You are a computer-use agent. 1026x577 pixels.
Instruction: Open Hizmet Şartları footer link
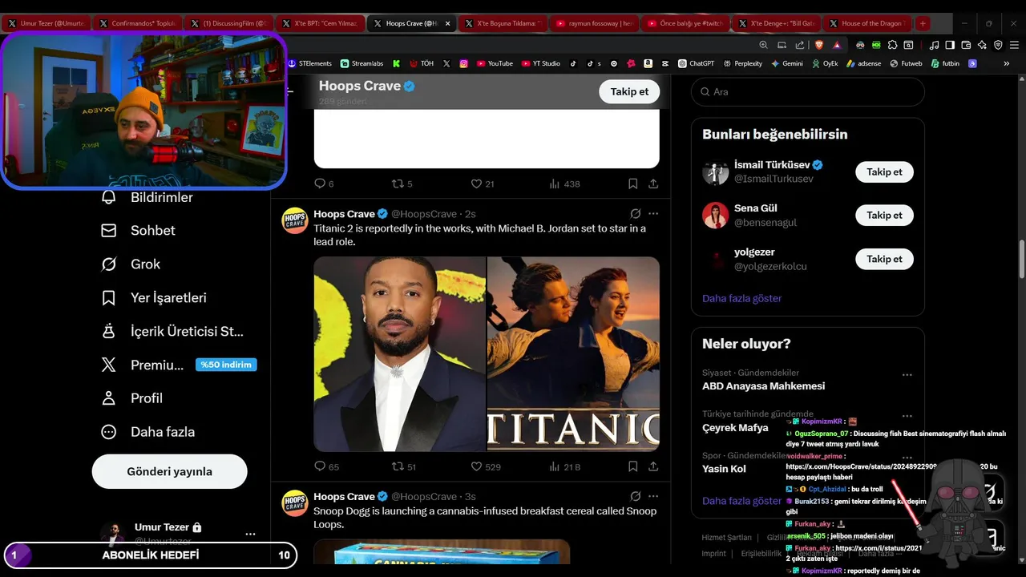726,538
